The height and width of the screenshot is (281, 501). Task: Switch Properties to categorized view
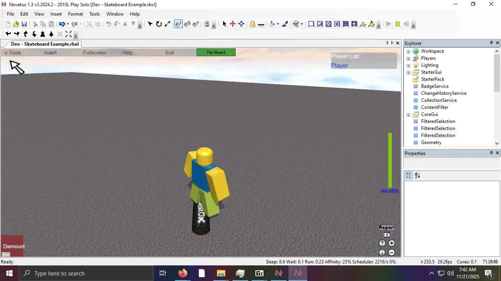tap(409, 175)
